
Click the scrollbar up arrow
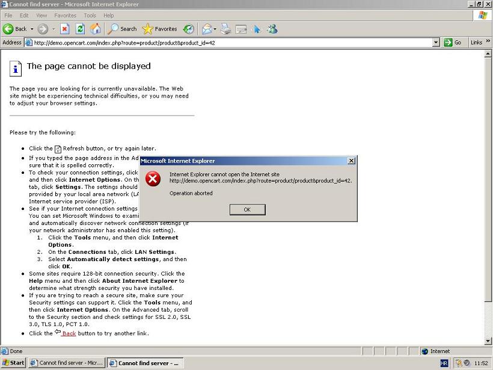click(488, 54)
